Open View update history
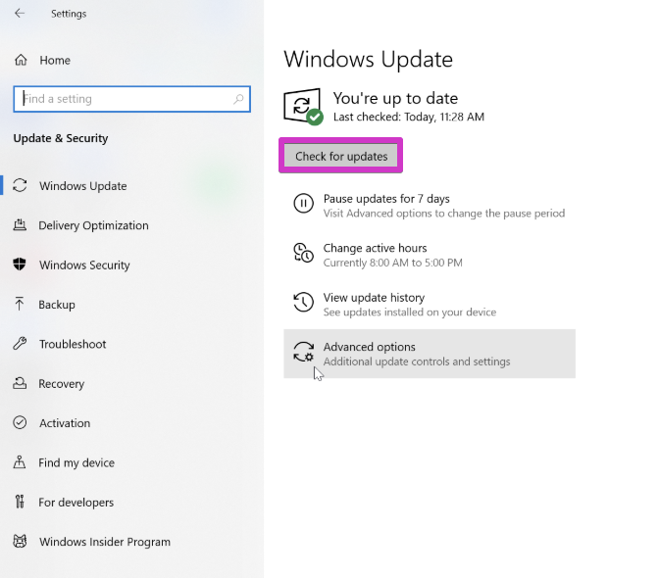659x578 pixels. pos(374,298)
